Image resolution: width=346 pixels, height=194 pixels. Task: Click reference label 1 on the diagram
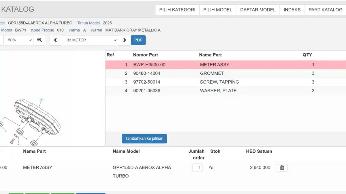[x=41, y=100]
